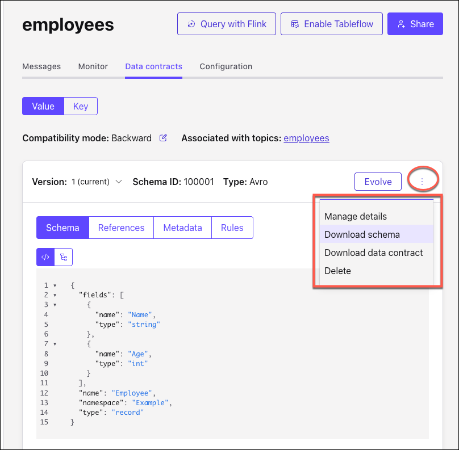Switch to tree view icon of schema
459x450 pixels.
(64, 257)
